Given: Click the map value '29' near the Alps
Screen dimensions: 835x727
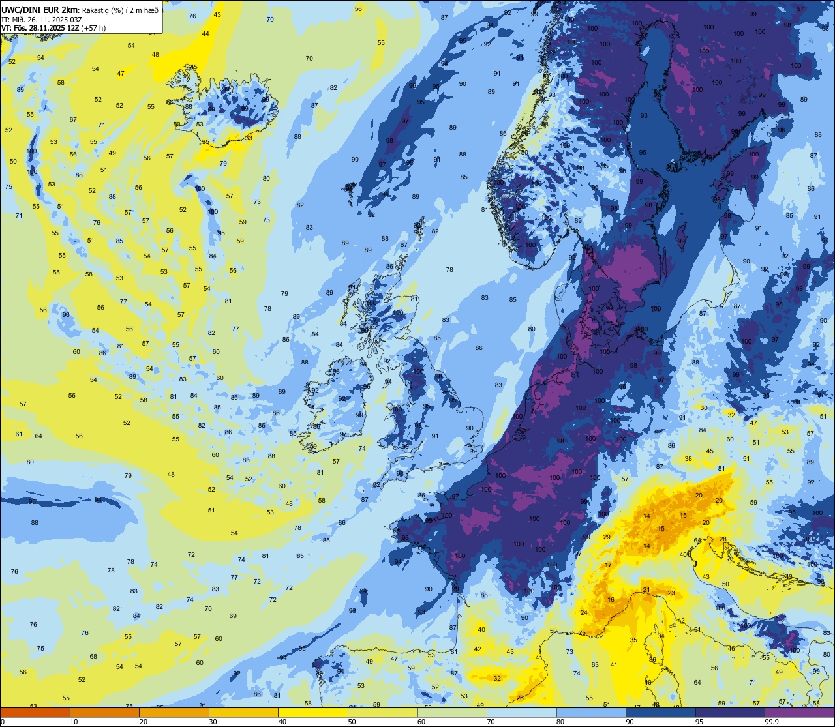Looking at the screenshot, I should [607, 537].
